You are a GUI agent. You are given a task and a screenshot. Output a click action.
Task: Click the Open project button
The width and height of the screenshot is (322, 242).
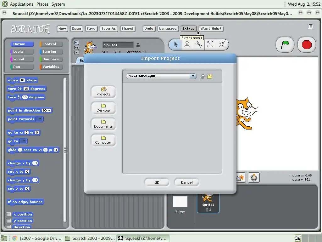[76, 29]
